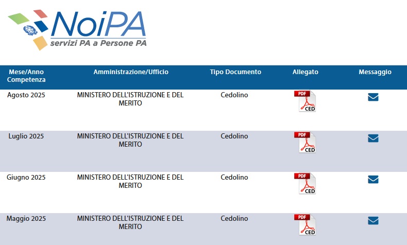Download the Giugno 2025 PDF CED file
407x245 pixels.
(x=305, y=184)
